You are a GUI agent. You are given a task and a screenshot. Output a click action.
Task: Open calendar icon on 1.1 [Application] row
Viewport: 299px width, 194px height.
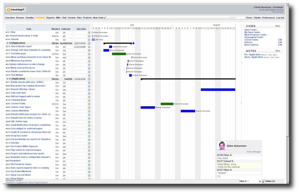[89, 79]
